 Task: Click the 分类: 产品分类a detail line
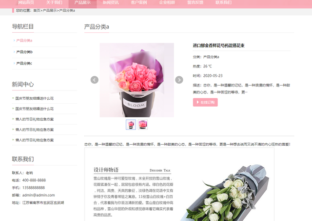pos(206,57)
